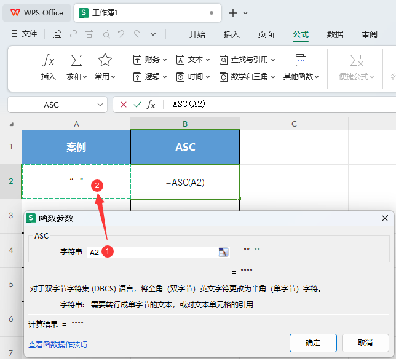Click the unsaved dot on 工作簿1 tab
Screen dimensions: 396x359
[x=212, y=13]
